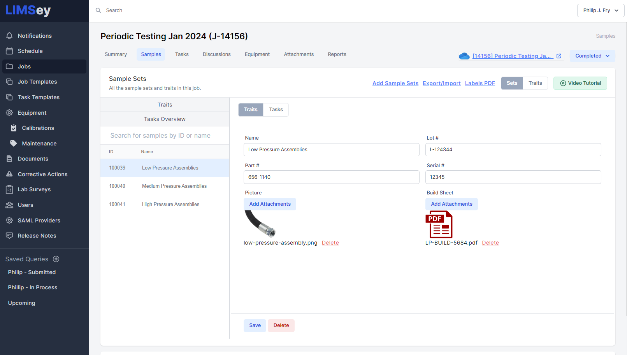Open the Phillip - In Process saved query
The height and width of the screenshot is (355, 627).
click(x=33, y=287)
